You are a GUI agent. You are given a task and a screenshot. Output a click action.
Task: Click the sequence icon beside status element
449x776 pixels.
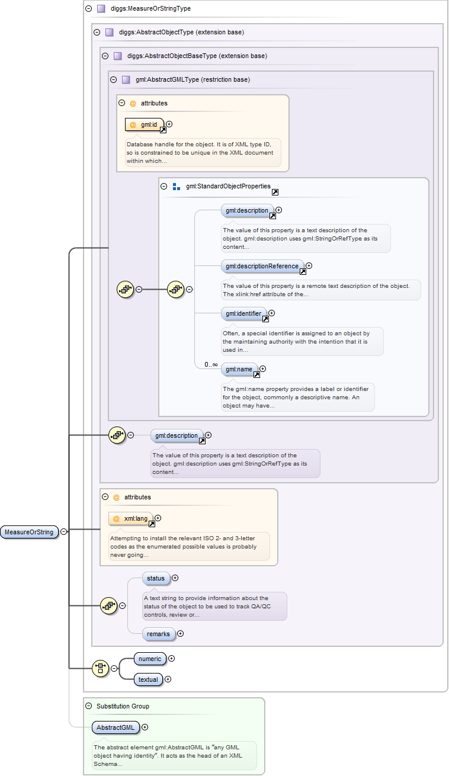pyautogui.click(x=108, y=605)
